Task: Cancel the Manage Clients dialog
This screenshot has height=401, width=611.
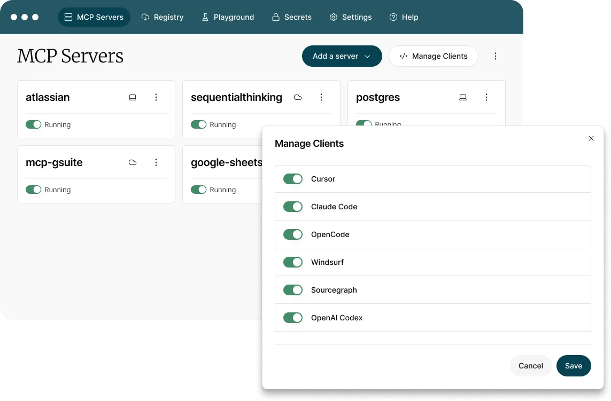Action: (530, 366)
